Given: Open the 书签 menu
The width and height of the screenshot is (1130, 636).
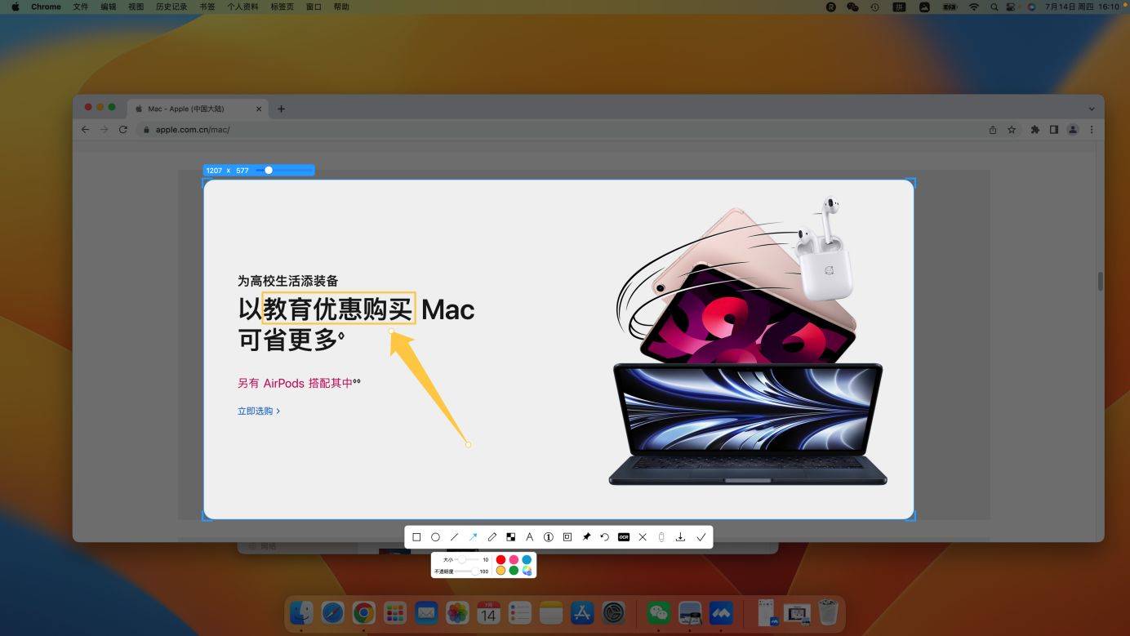Looking at the screenshot, I should tap(207, 7).
